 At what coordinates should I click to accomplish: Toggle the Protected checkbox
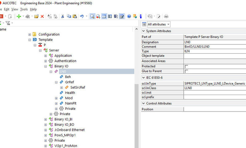coord(186,66)
